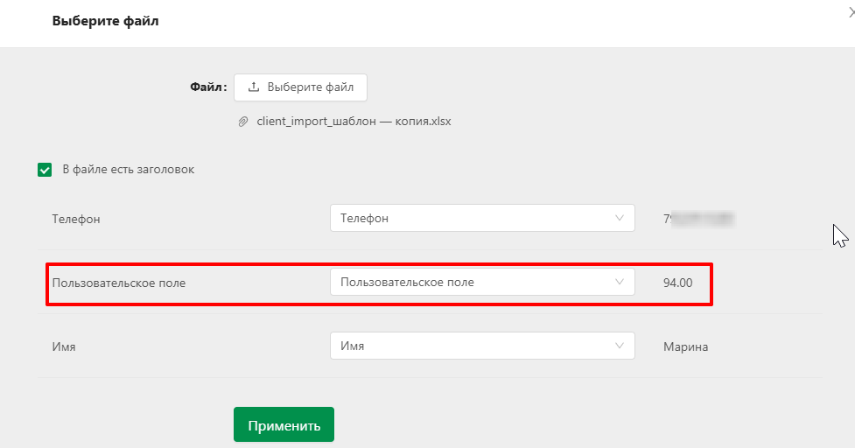
Task: Click the 'Пользовательское поле' row label on the left
Action: point(119,283)
